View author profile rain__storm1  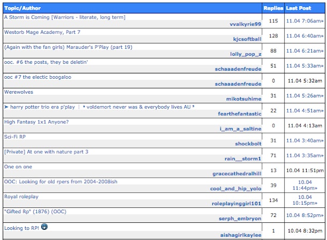pyautogui.click(x=243, y=159)
